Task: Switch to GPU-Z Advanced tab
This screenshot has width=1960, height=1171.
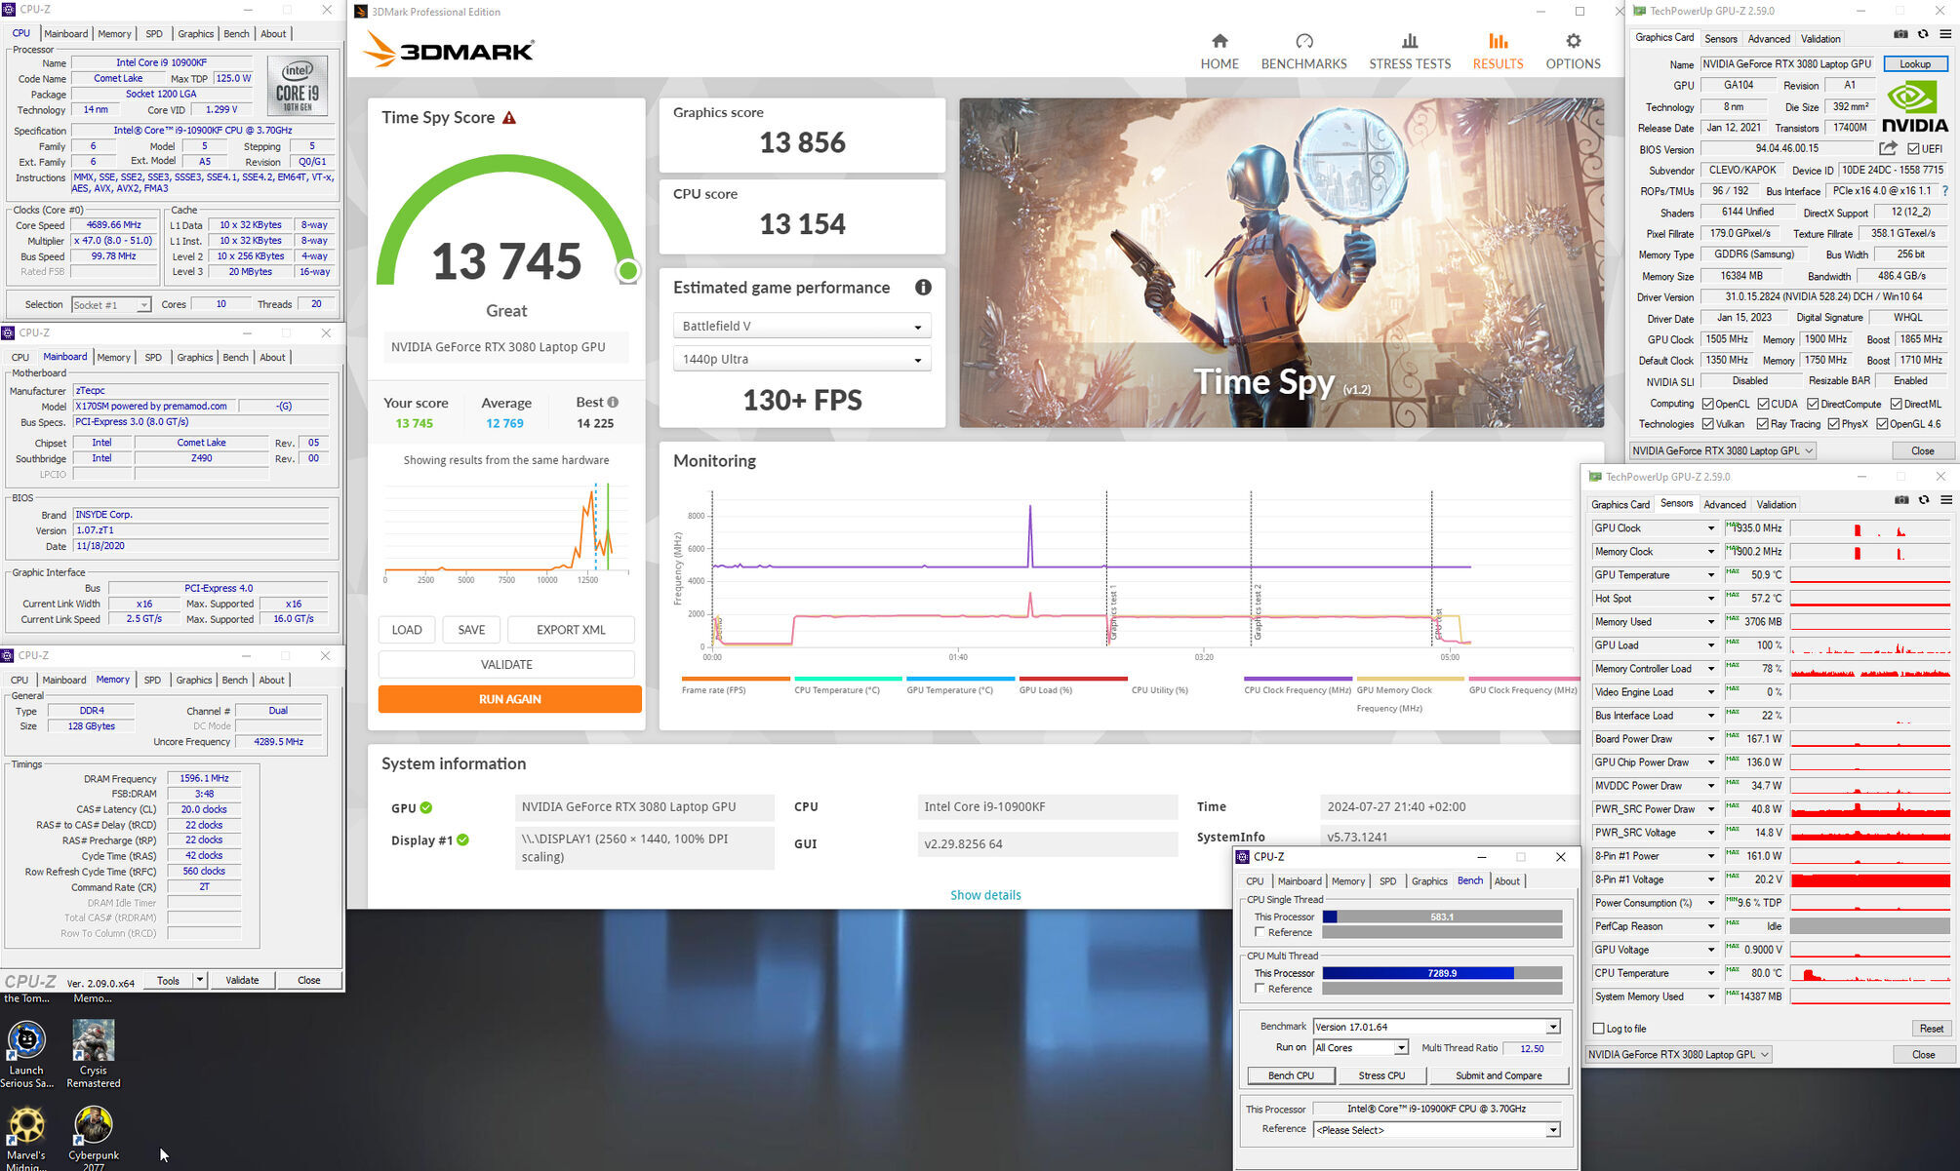Action: [x=1768, y=39]
